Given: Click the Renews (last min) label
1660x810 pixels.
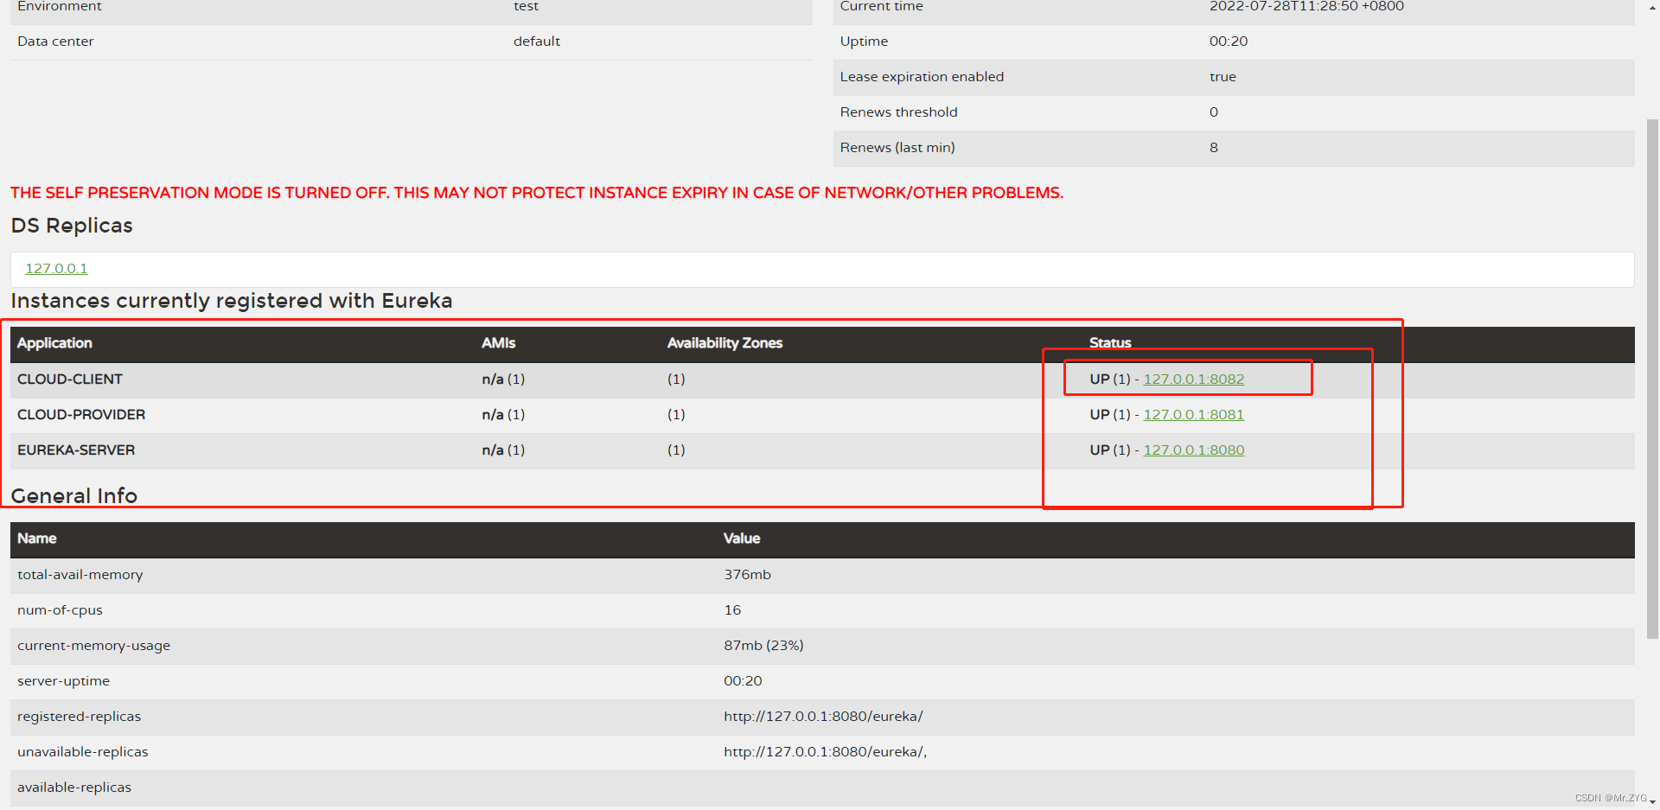Looking at the screenshot, I should (x=897, y=148).
